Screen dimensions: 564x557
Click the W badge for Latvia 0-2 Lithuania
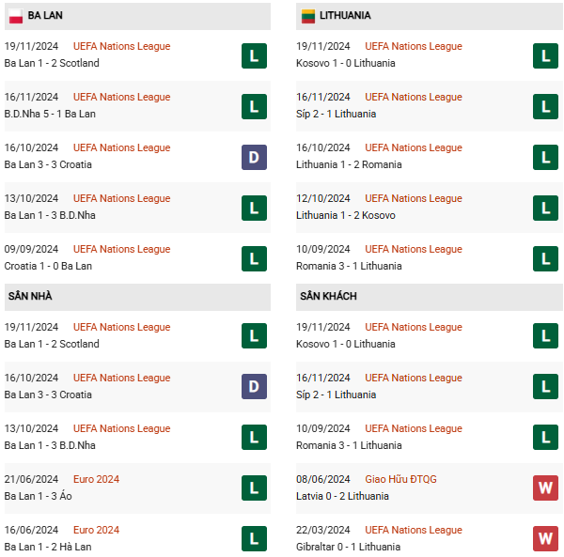tap(545, 487)
